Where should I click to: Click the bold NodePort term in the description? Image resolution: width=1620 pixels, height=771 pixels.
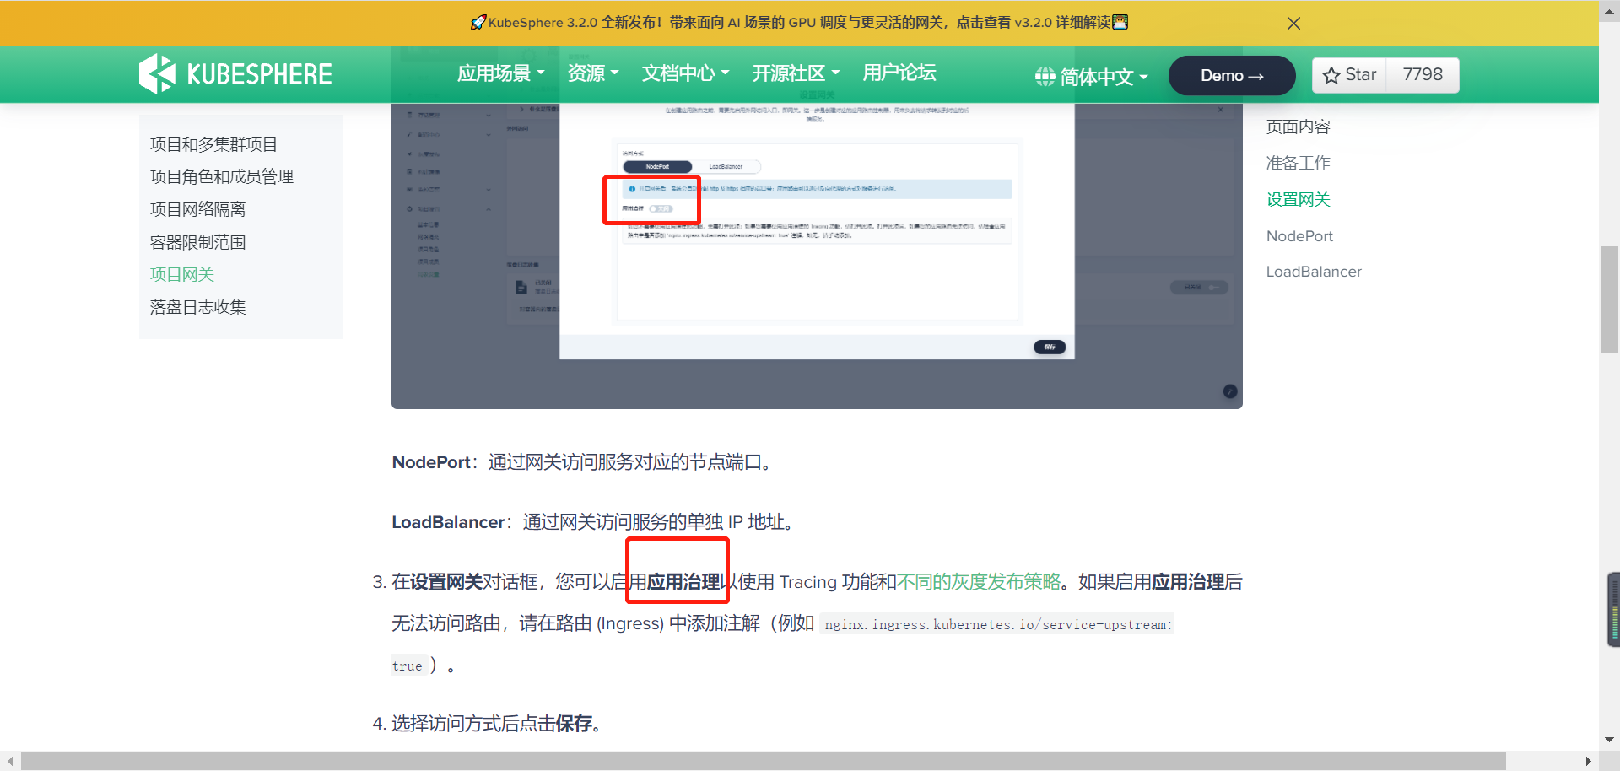(x=431, y=462)
